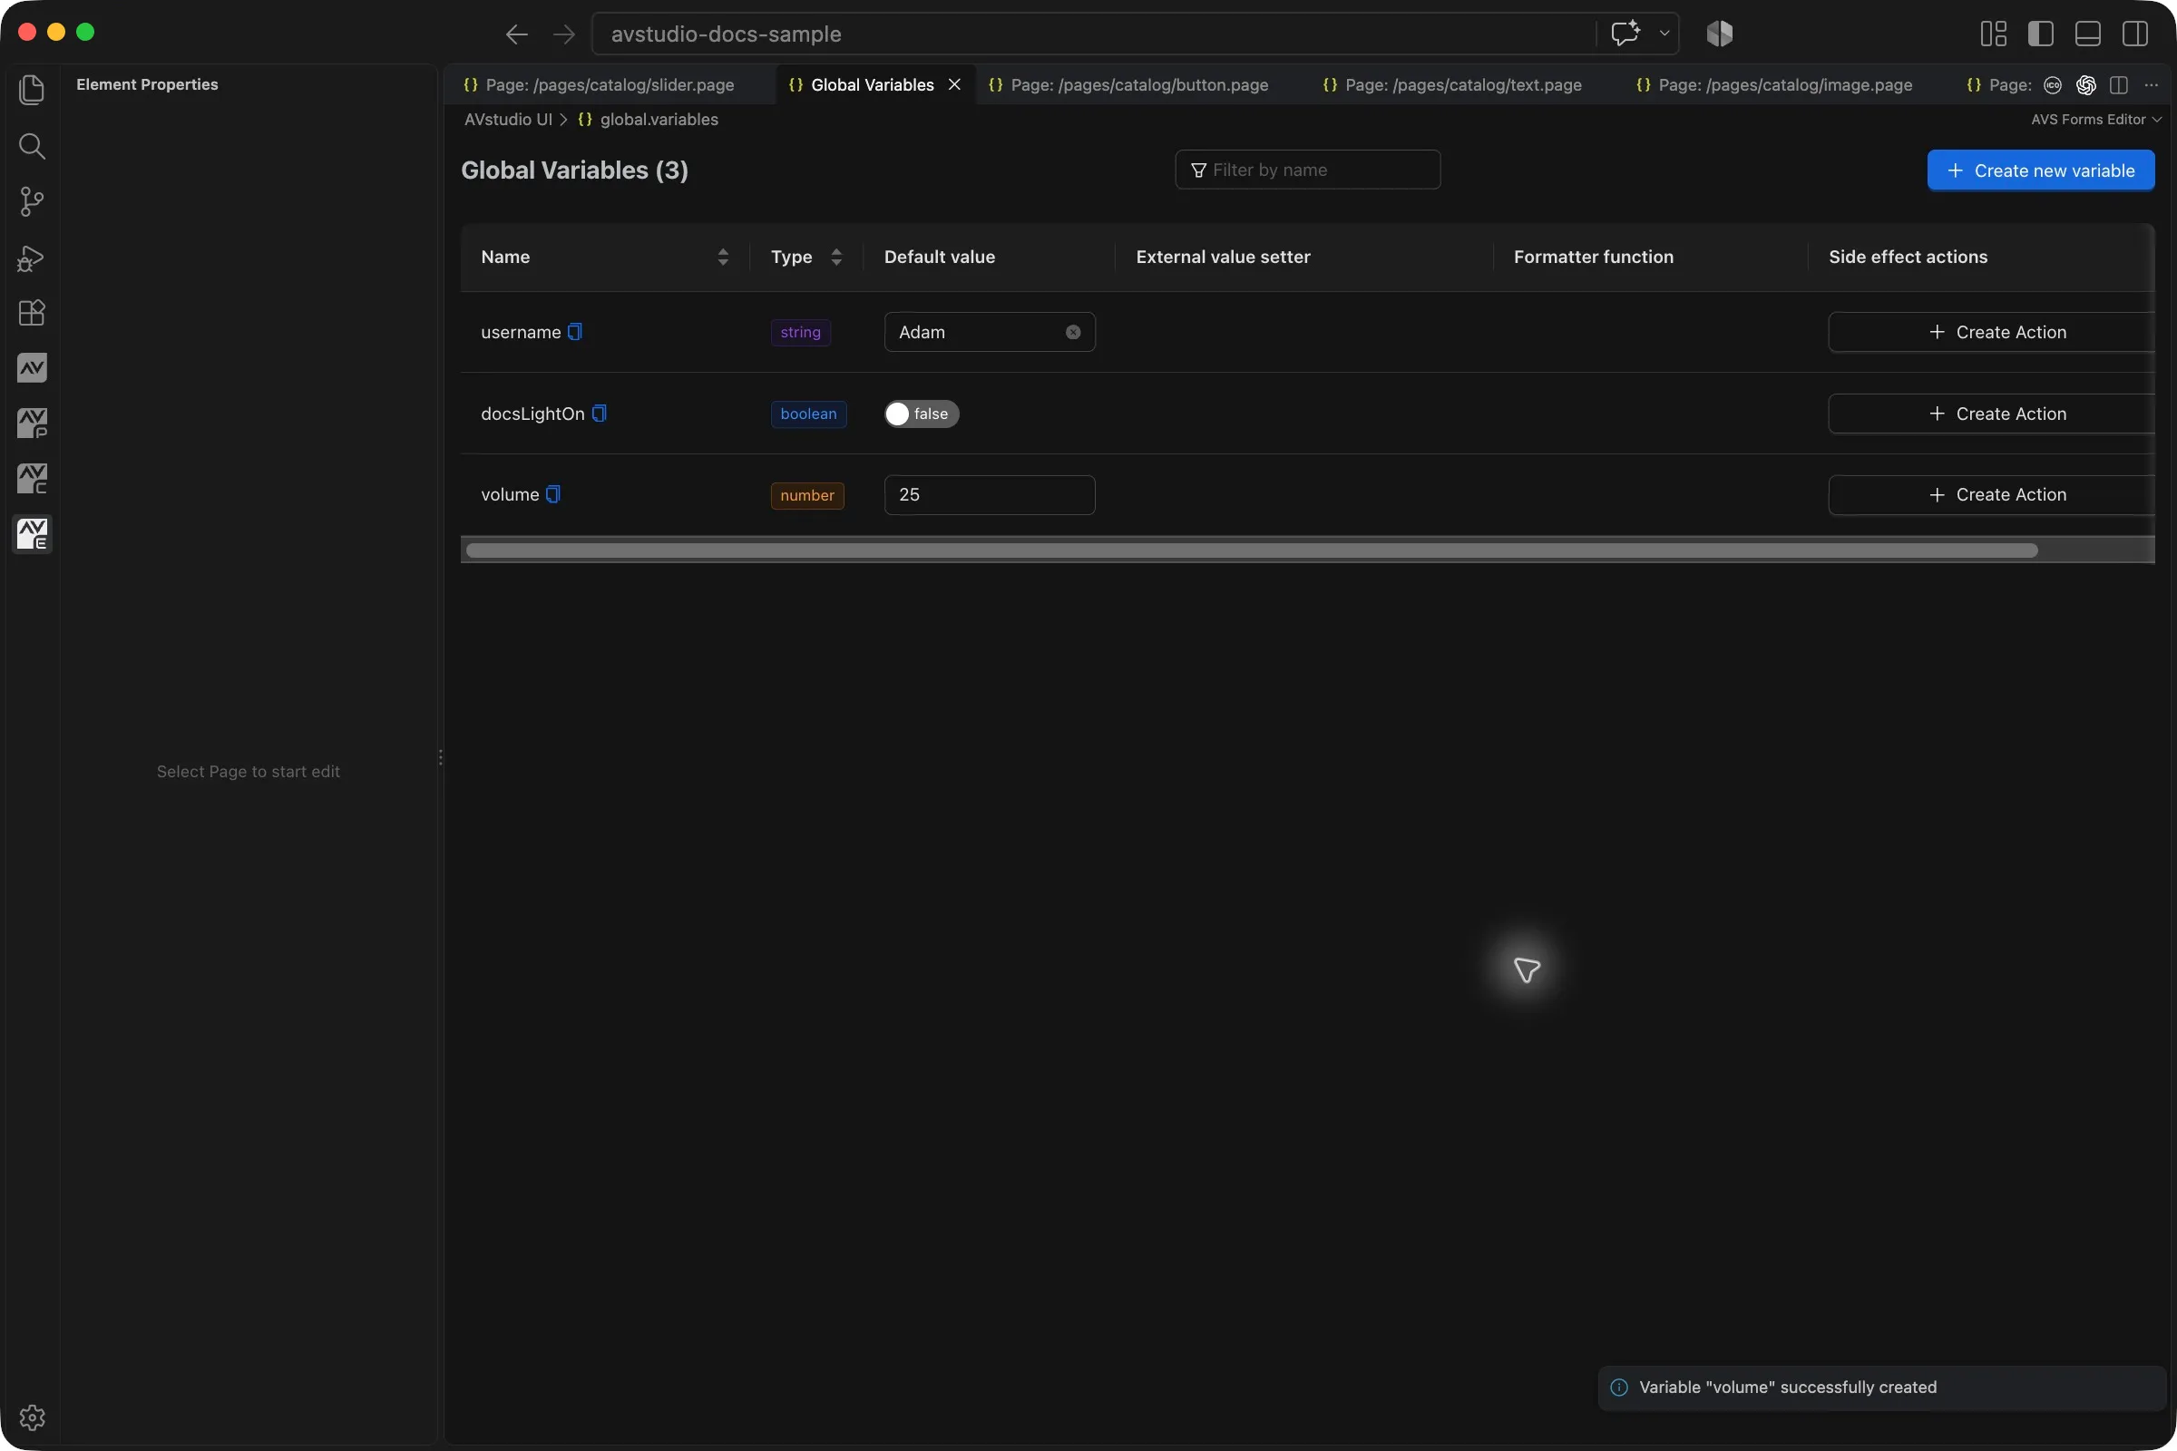The width and height of the screenshot is (2177, 1451).
Task: Copy the volume variable name
Action: pos(552,494)
